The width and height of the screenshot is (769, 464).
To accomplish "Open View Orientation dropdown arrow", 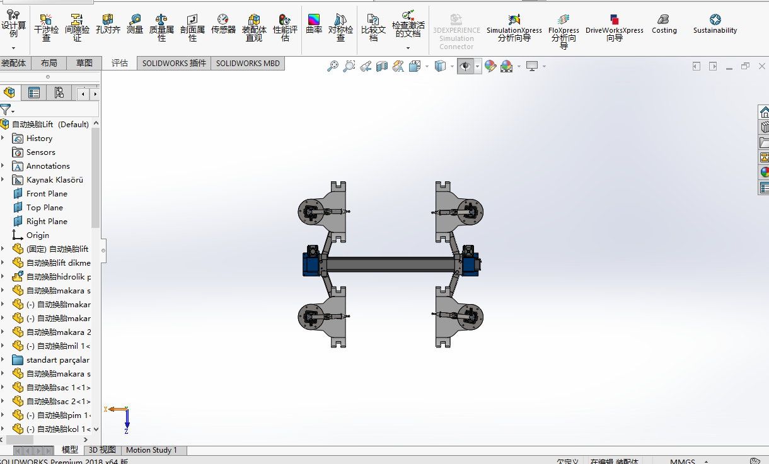I will pyautogui.click(x=427, y=66).
